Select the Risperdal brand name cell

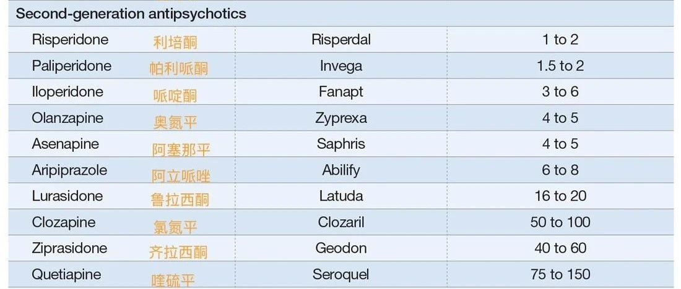[x=341, y=40]
